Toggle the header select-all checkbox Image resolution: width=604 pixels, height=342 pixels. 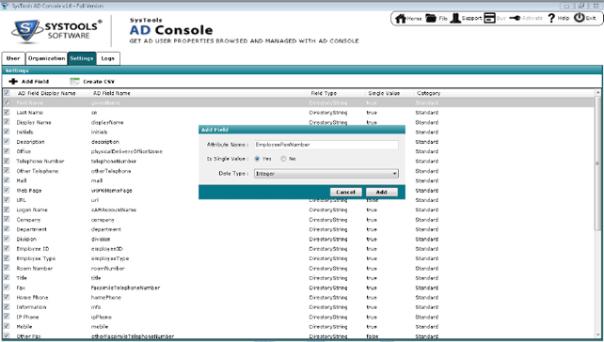(7, 93)
